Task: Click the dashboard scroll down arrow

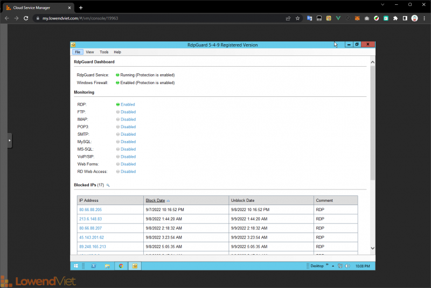Action: pyautogui.click(x=372, y=248)
